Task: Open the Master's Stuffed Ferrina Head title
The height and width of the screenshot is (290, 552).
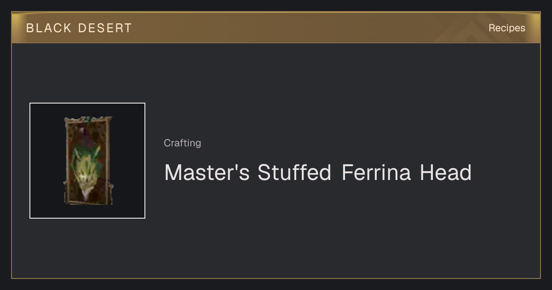Action: tap(318, 173)
